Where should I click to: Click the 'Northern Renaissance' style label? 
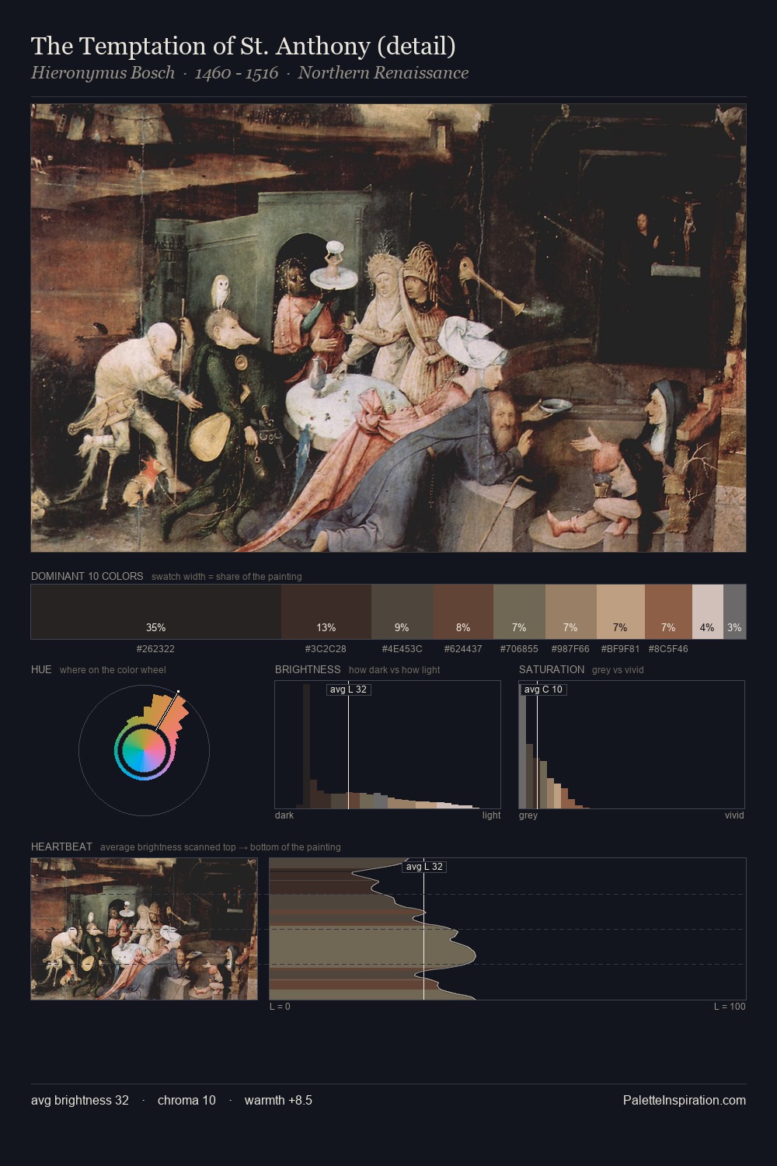[383, 73]
